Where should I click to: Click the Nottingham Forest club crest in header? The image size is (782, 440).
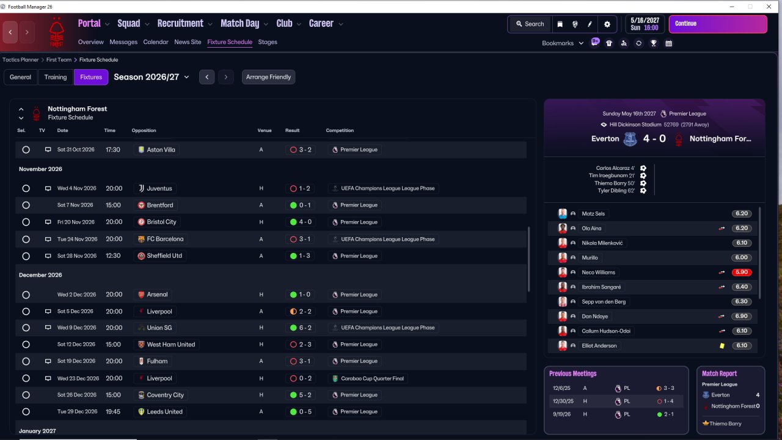[56, 32]
